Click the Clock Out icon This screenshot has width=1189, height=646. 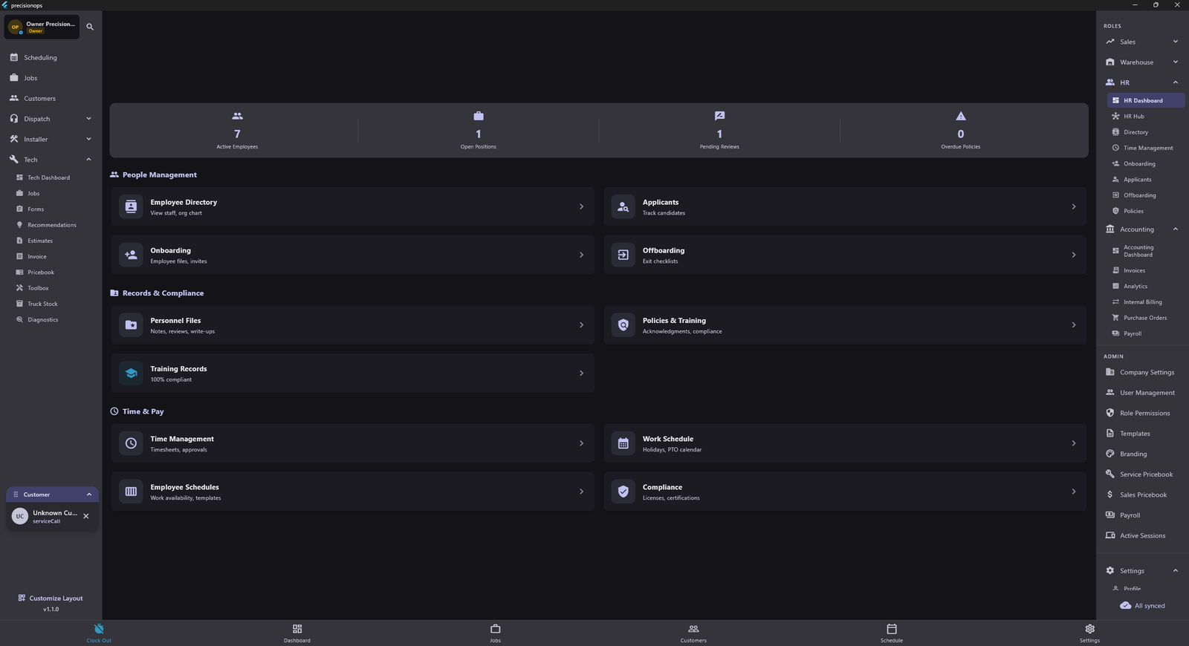pyautogui.click(x=99, y=629)
